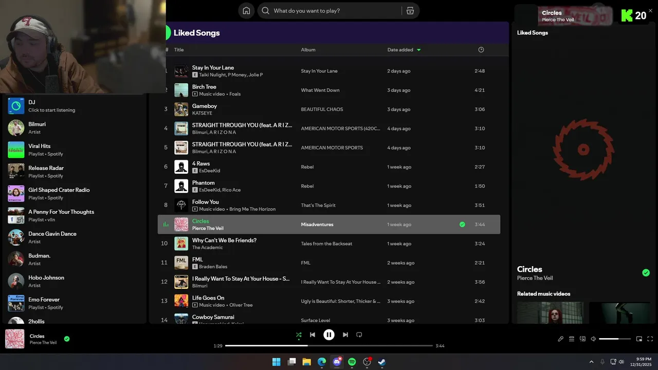Open Release Radar playlist in sidebar
This screenshot has width=658, height=370.
point(75,172)
